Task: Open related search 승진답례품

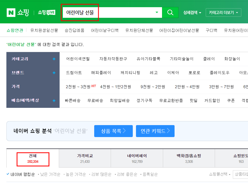Action: [x=75, y=30]
